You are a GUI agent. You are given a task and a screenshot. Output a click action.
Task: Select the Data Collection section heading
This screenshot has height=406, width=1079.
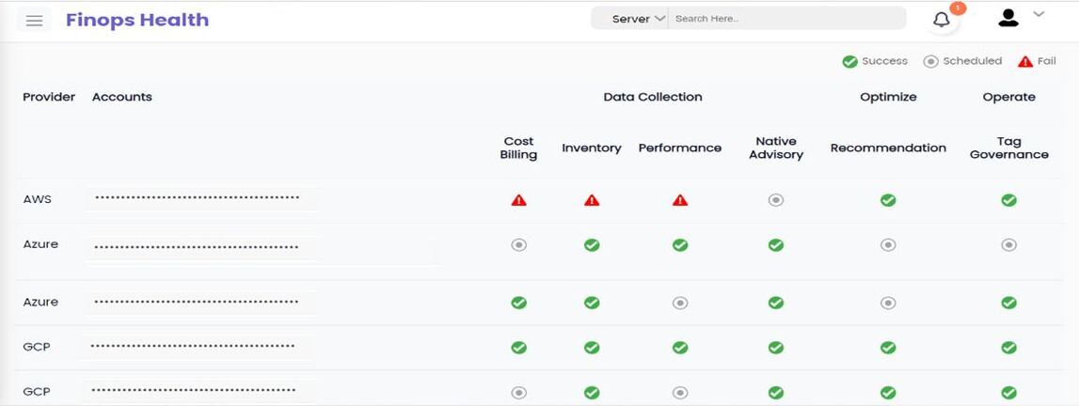pyautogui.click(x=652, y=97)
